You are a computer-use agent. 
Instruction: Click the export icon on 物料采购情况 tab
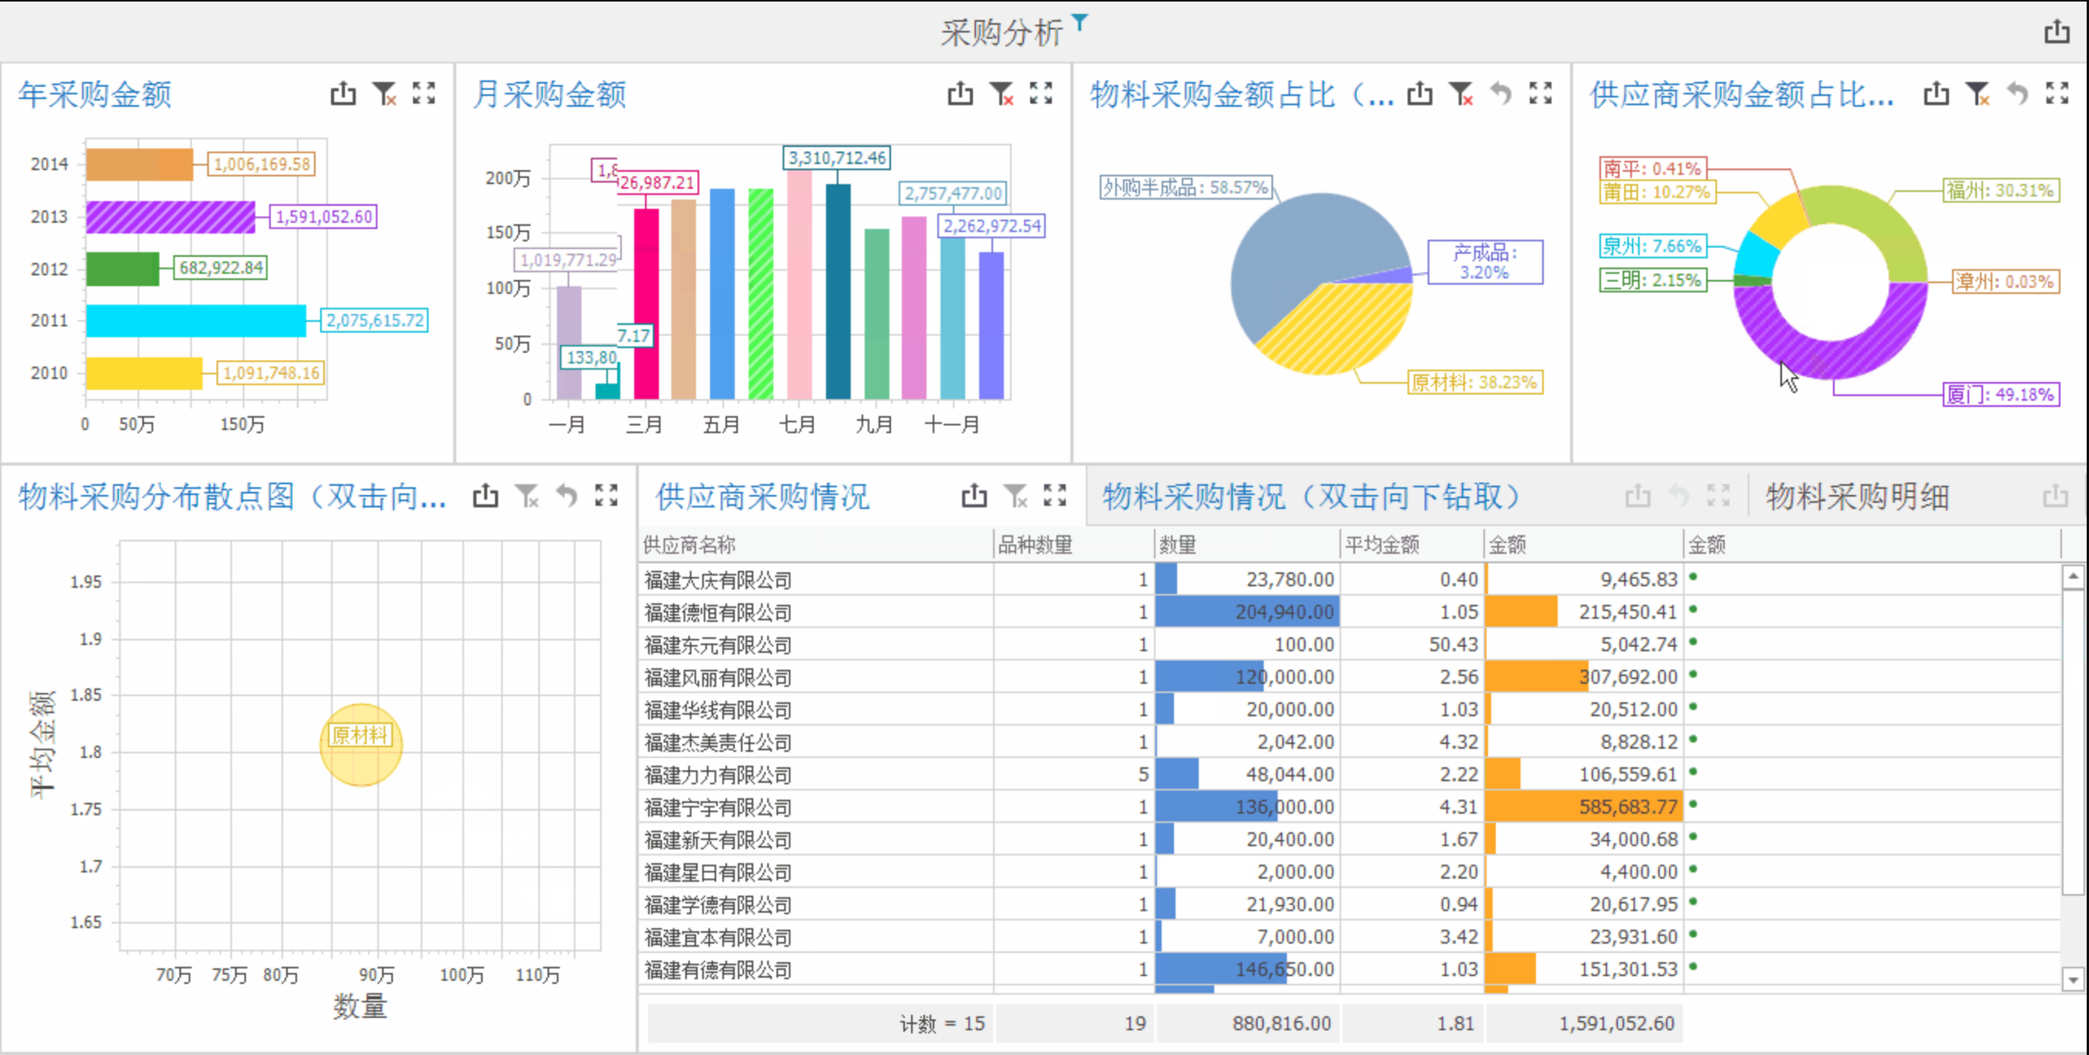[x=1638, y=496]
